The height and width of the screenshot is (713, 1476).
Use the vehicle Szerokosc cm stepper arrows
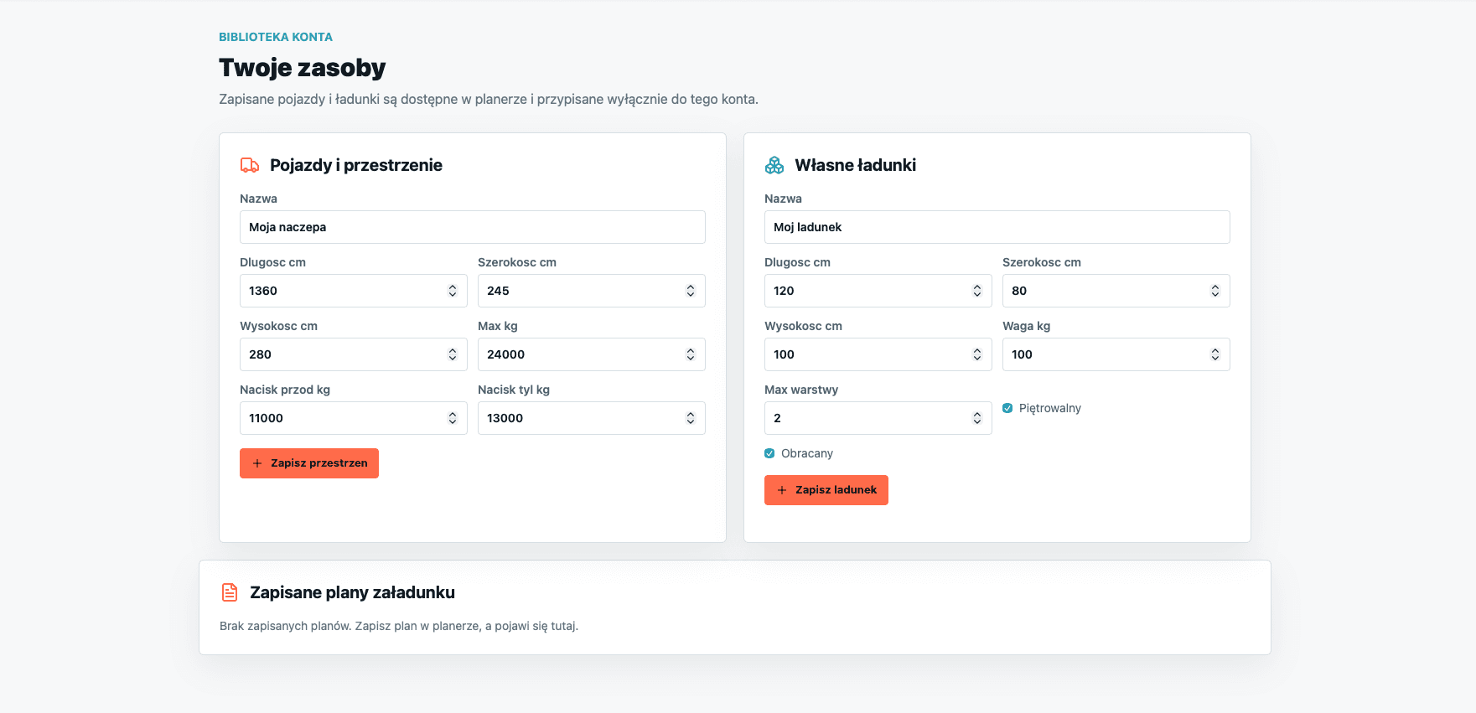pos(691,291)
